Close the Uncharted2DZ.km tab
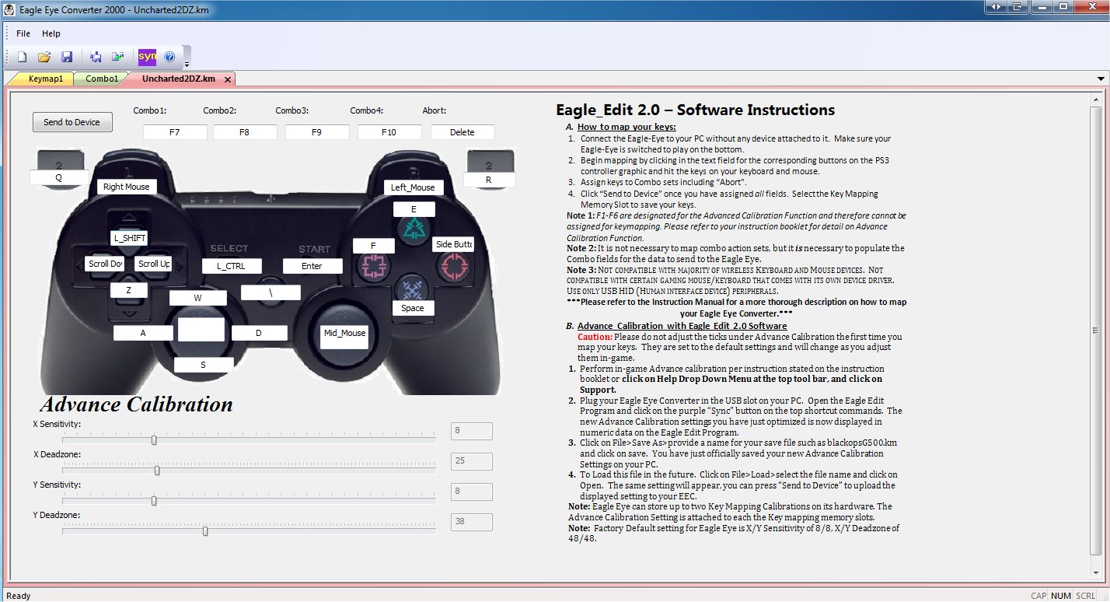 click(x=228, y=79)
